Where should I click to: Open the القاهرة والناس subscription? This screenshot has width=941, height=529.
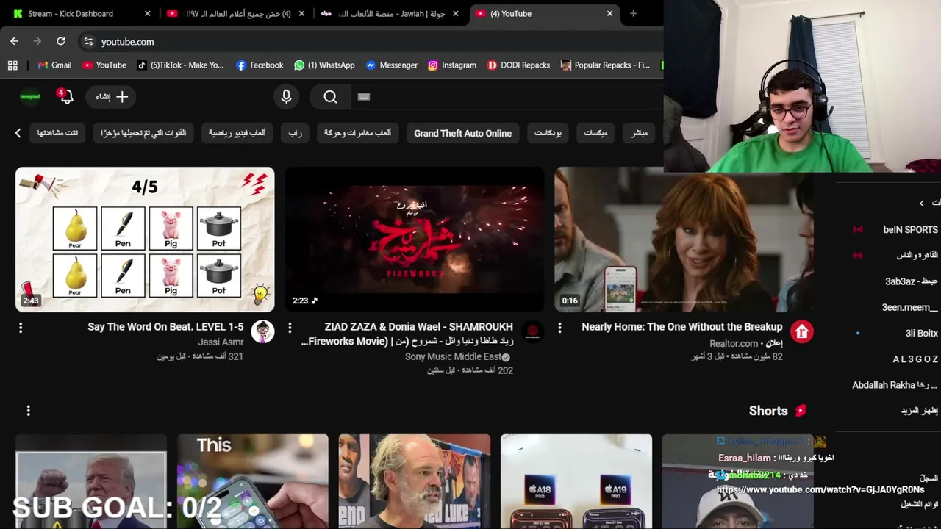click(917, 256)
